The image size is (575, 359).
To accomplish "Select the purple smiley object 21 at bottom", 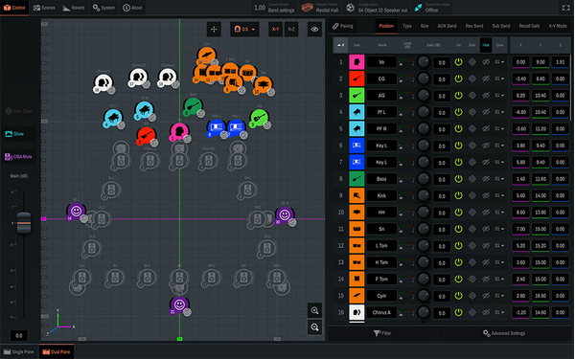I will [x=179, y=304].
